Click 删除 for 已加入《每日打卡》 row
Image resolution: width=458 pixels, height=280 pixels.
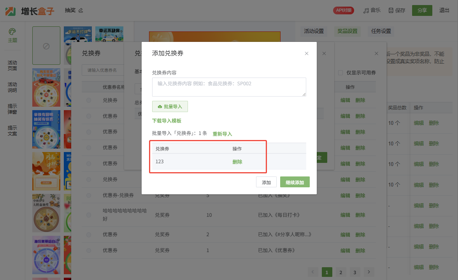click(x=360, y=215)
